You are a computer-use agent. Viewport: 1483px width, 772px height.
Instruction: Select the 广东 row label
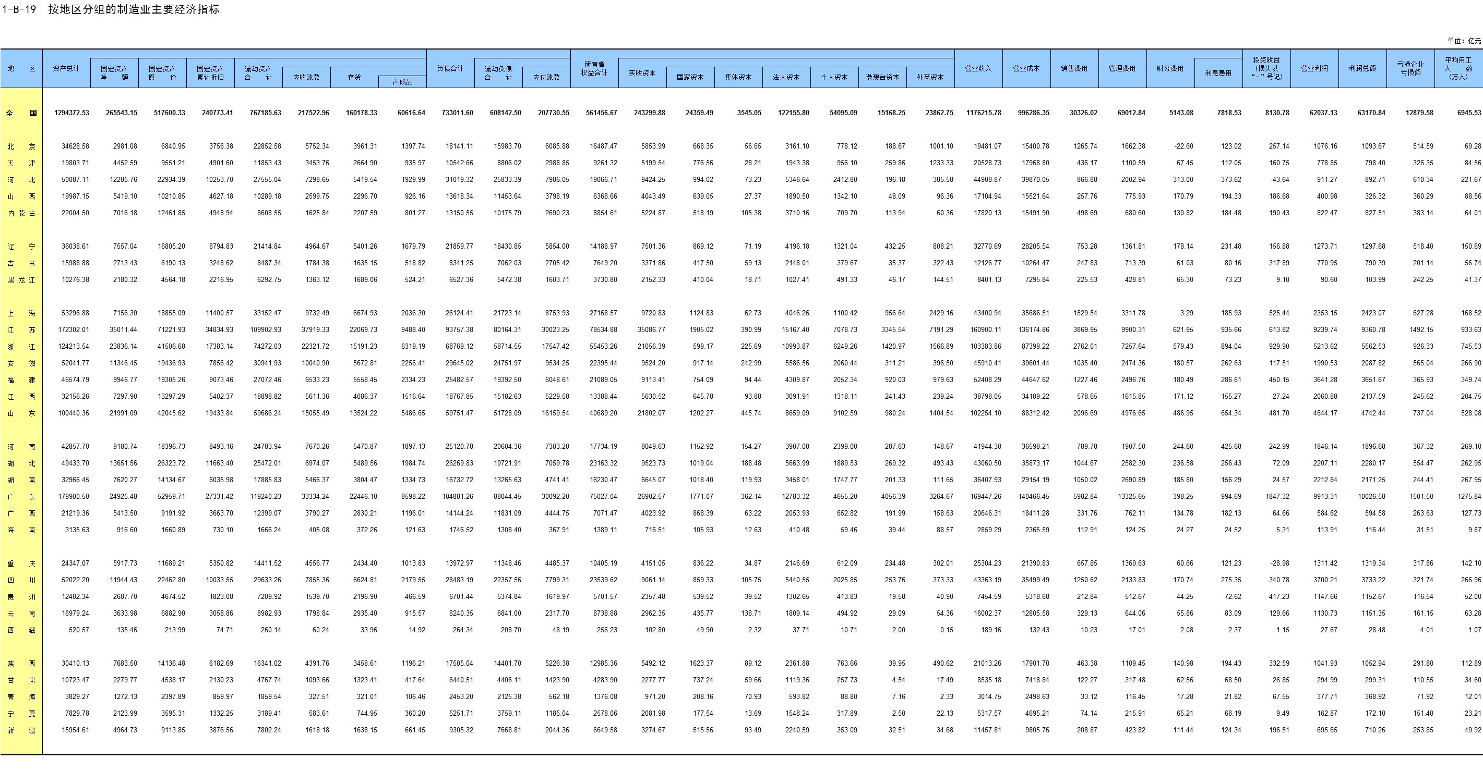click(x=21, y=496)
